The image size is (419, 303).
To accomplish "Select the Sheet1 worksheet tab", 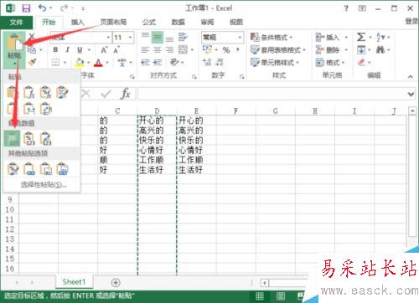I will [74, 282].
